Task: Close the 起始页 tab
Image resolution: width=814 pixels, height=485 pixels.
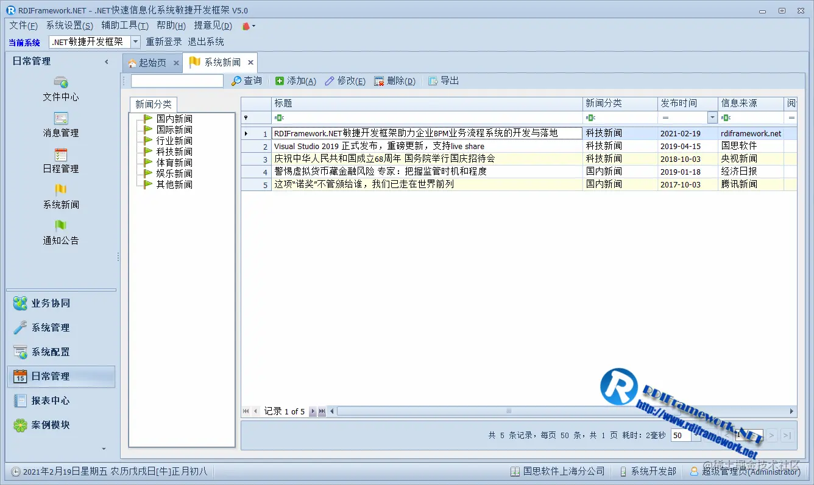Action: [176, 63]
